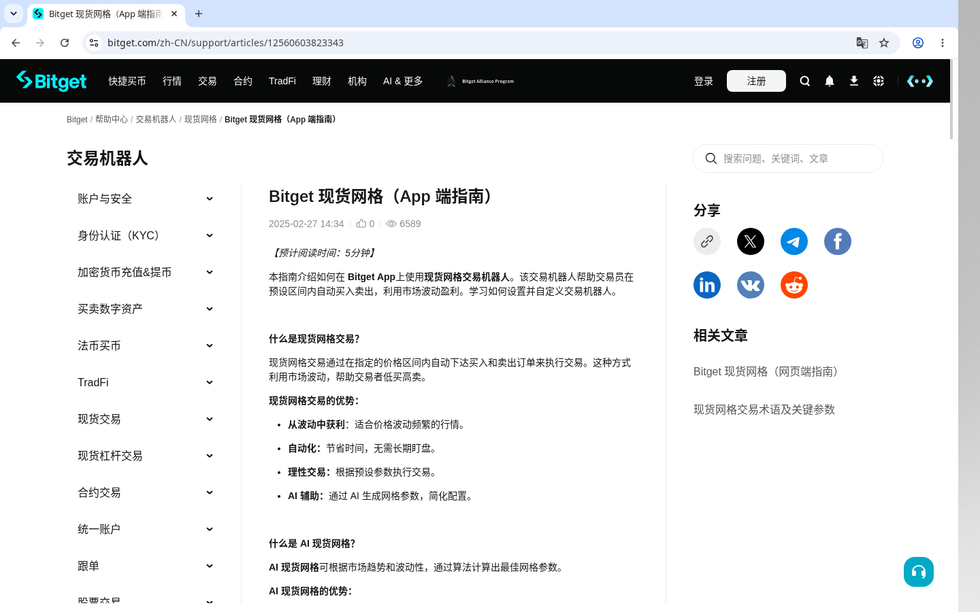Expand 法币买币 section
Screen dimensions: 980x612
[146, 345]
